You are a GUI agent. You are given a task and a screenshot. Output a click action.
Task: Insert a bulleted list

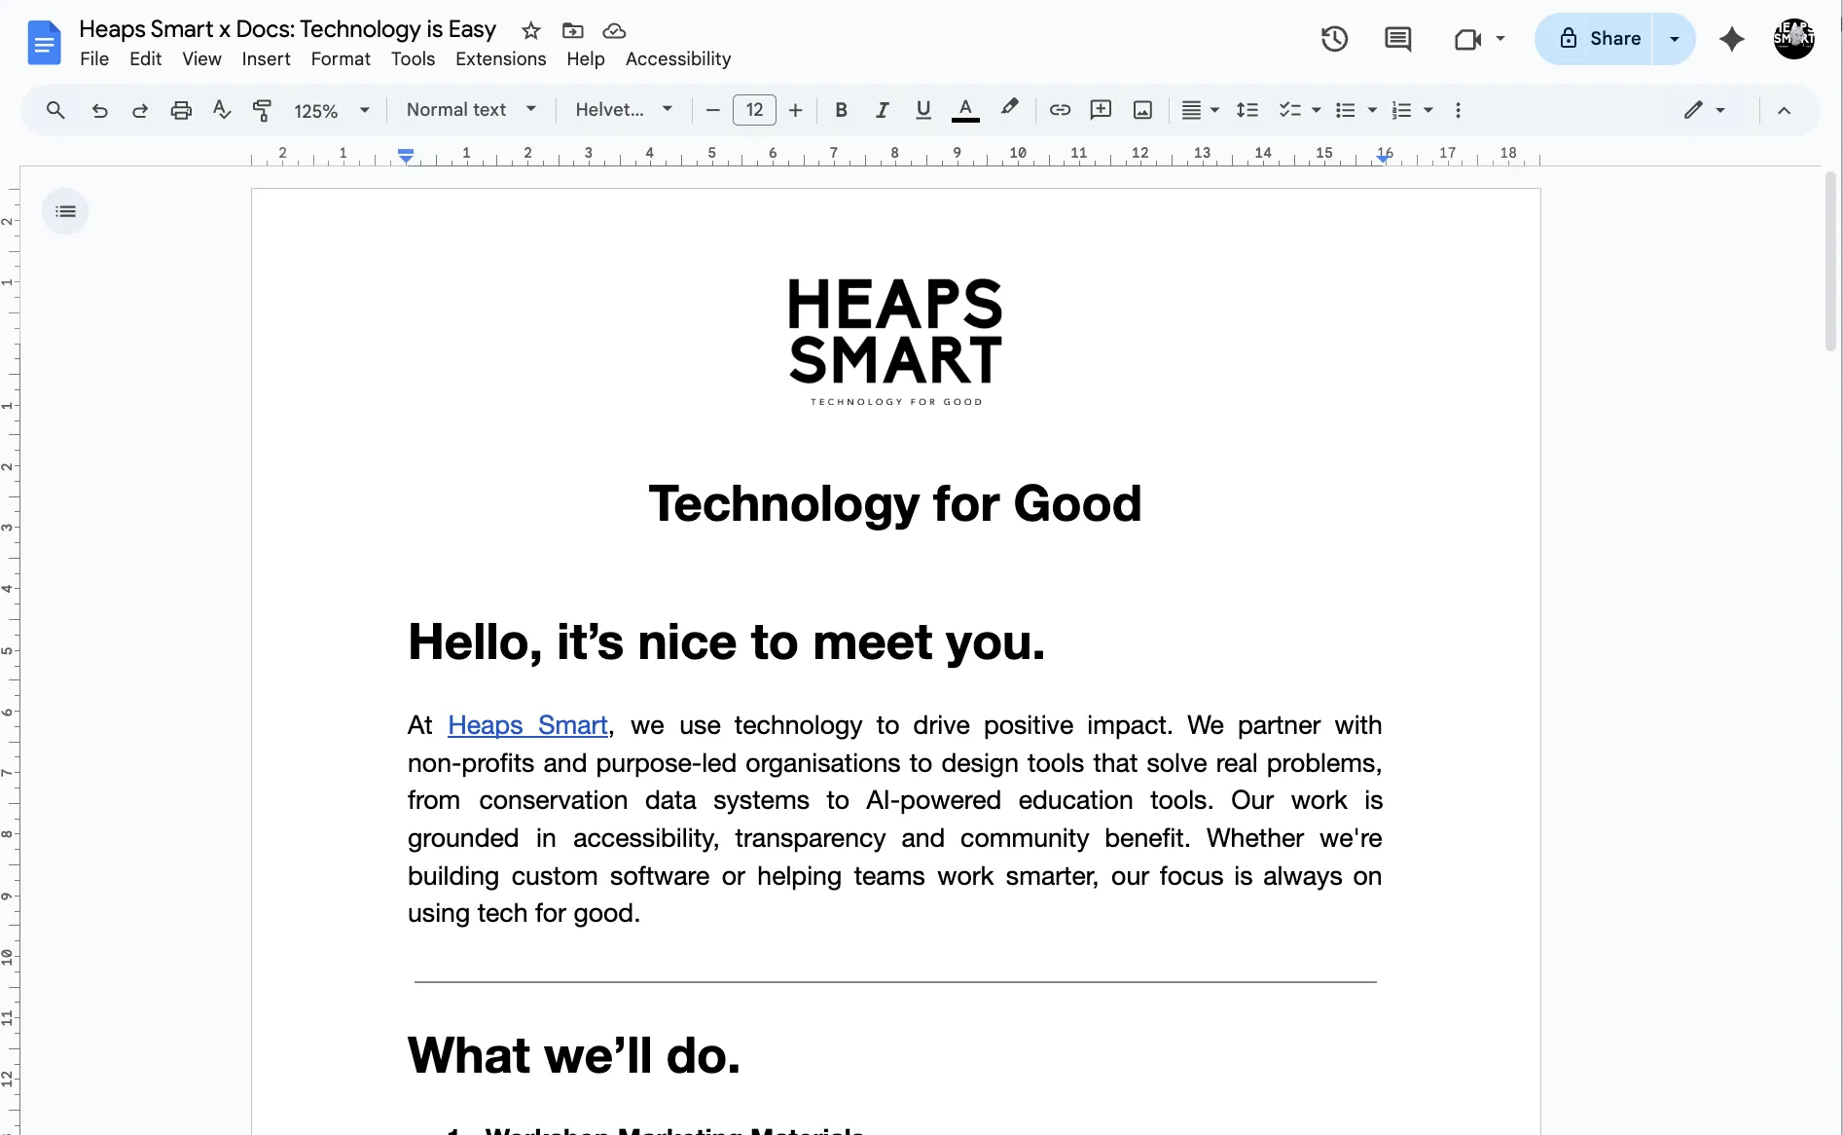1346,110
